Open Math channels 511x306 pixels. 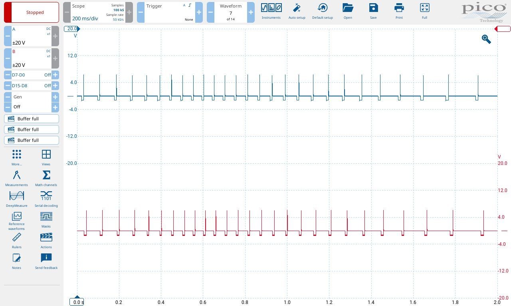(46, 178)
